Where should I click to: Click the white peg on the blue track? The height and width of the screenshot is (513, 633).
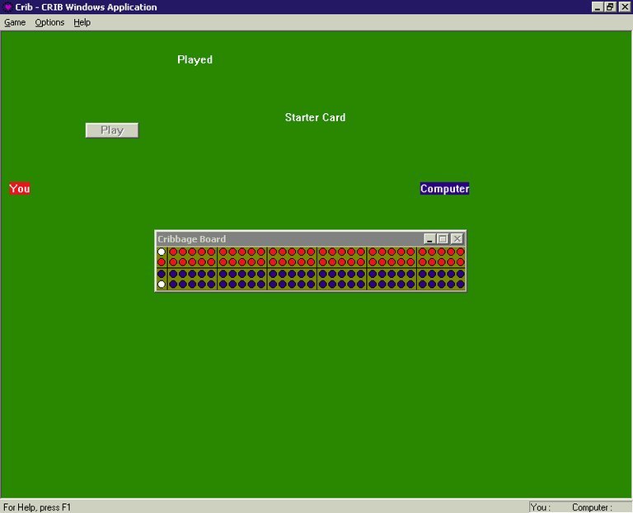tap(162, 284)
